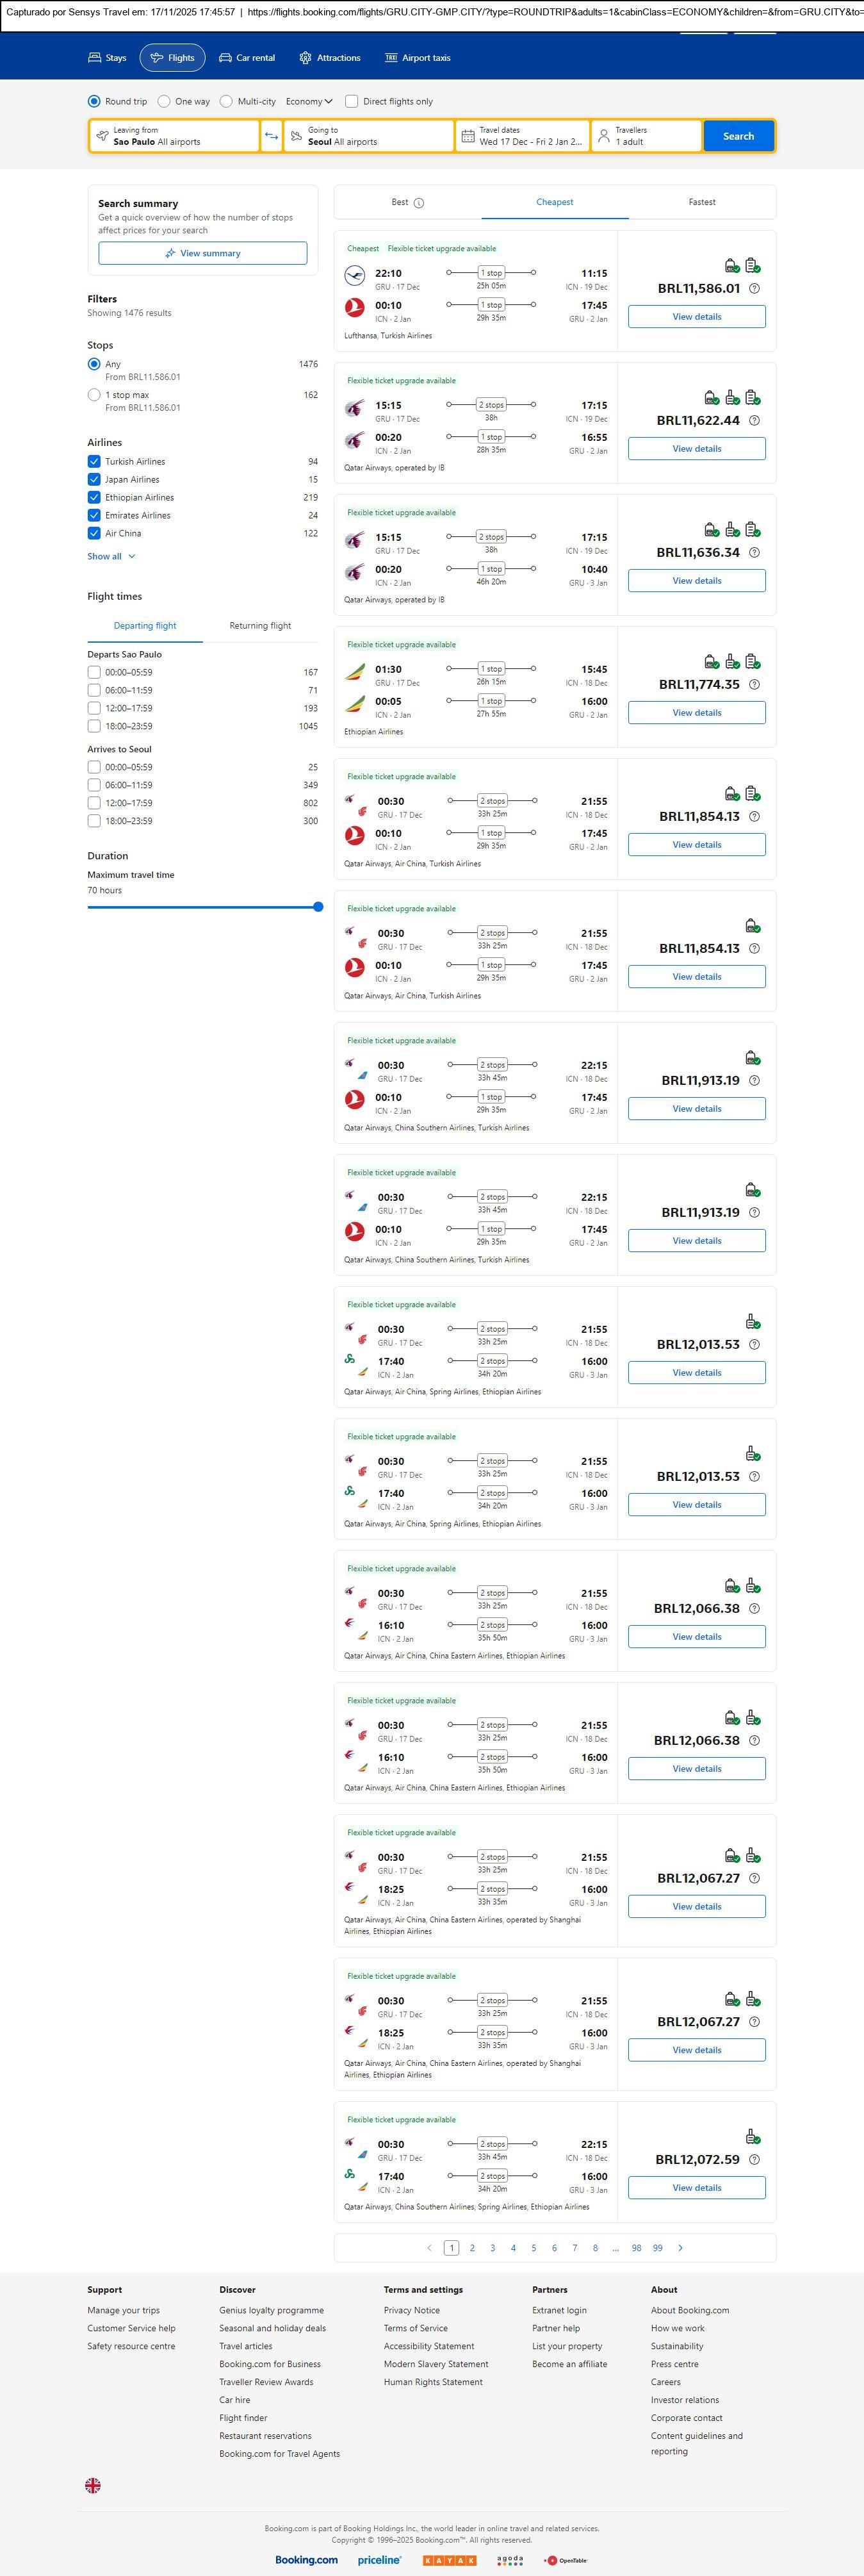This screenshot has width=864, height=2576.
Task: Click the swap origin and destination arrows icon
Action: click(271, 136)
